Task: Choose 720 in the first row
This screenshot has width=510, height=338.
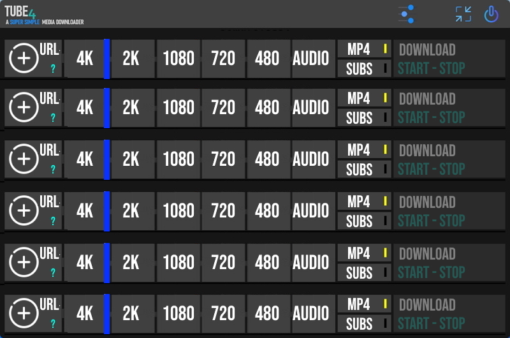Action: point(223,59)
